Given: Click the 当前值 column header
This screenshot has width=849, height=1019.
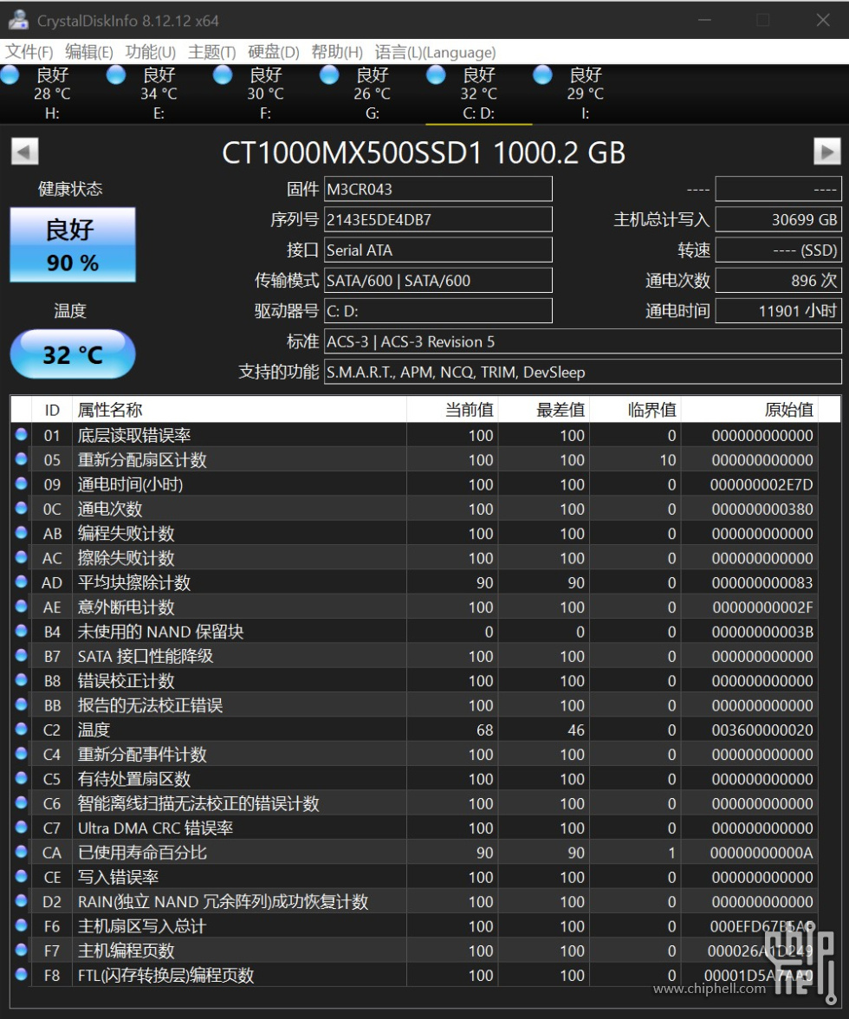Looking at the screenshot, I should point(452,410).
